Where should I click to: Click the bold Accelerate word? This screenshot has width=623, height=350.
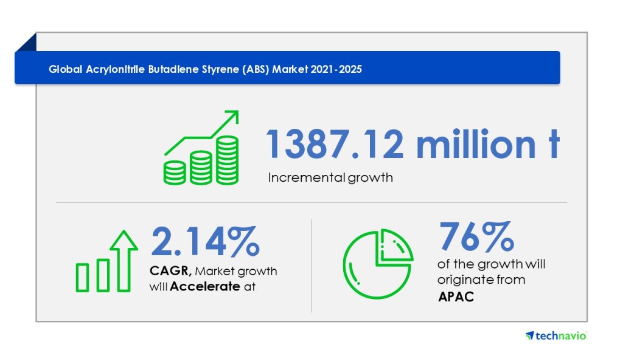coord(205,287)
